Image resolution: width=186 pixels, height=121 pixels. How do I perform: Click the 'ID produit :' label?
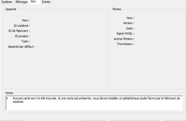[x=22, y=36]
